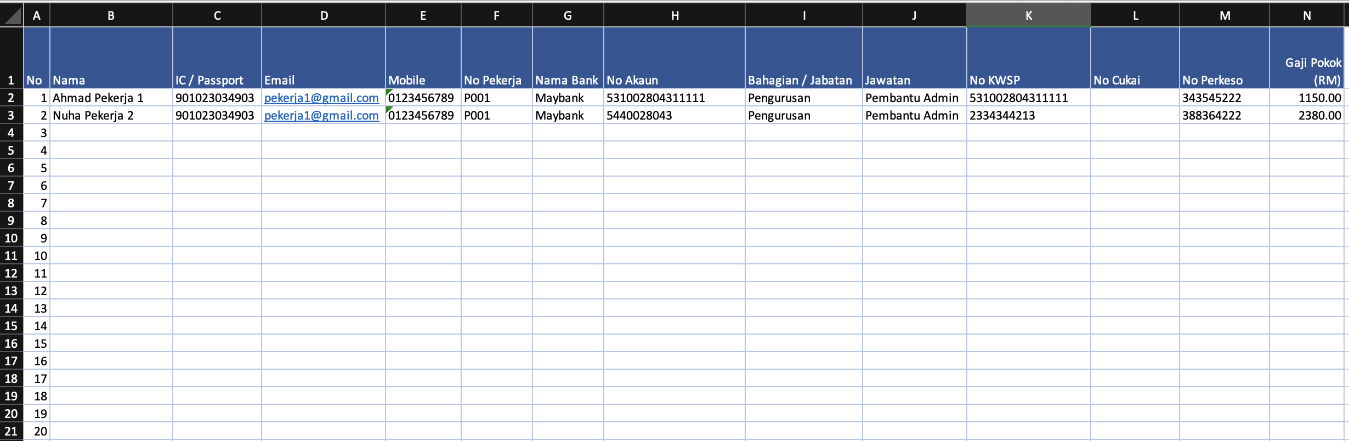Select 'Maybank' in Nuha Pekerja 2 row

(x=568, y=115)
